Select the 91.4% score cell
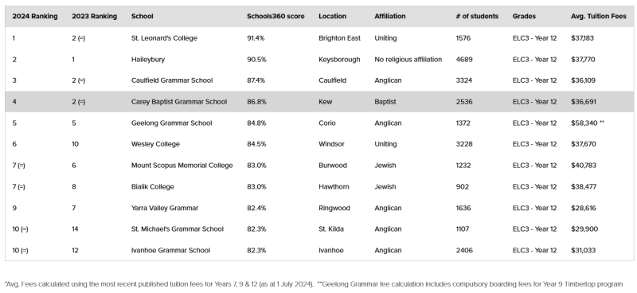Image resolution: width=637 pixels, height=293 pixels. point(256,38)
